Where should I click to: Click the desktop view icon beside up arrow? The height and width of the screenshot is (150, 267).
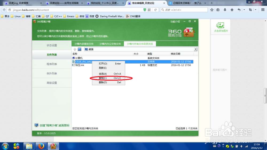[80, 49]
